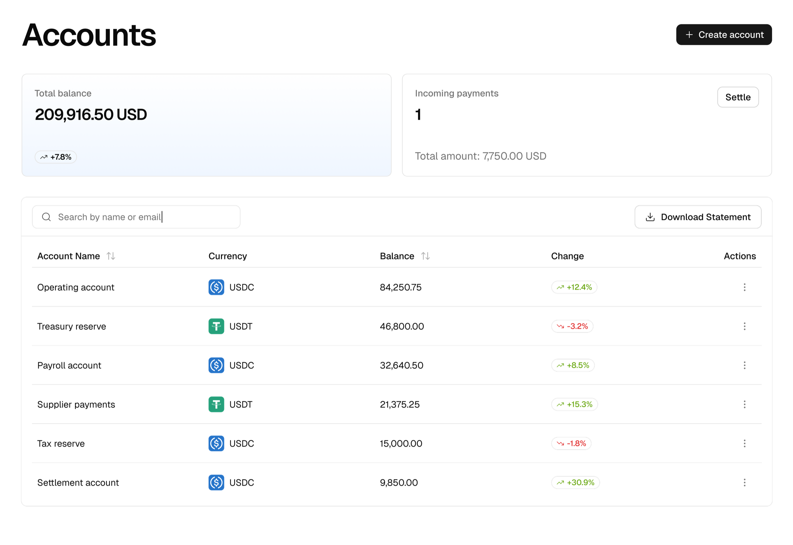Image resolution: width=793 pixels, height=545 pixels.
Task: Select the Operating account name
Action: click(x=76, y=287)
